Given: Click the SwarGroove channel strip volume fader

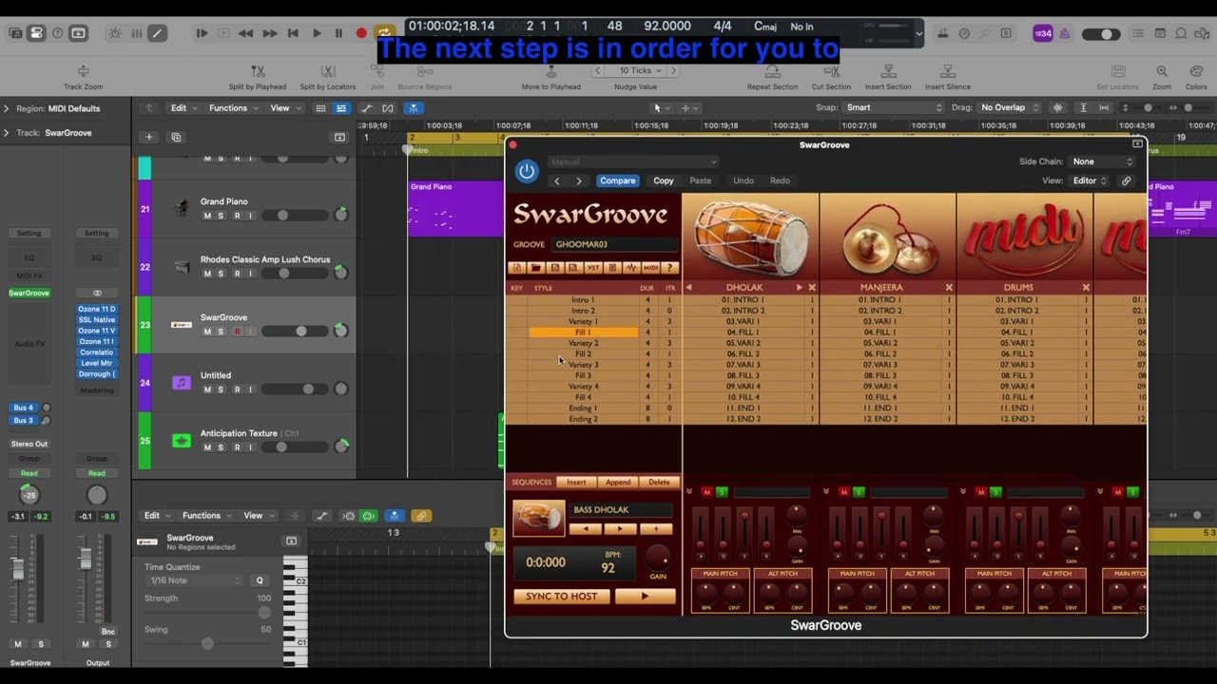Looking at the screenshot, I should 17,569.
